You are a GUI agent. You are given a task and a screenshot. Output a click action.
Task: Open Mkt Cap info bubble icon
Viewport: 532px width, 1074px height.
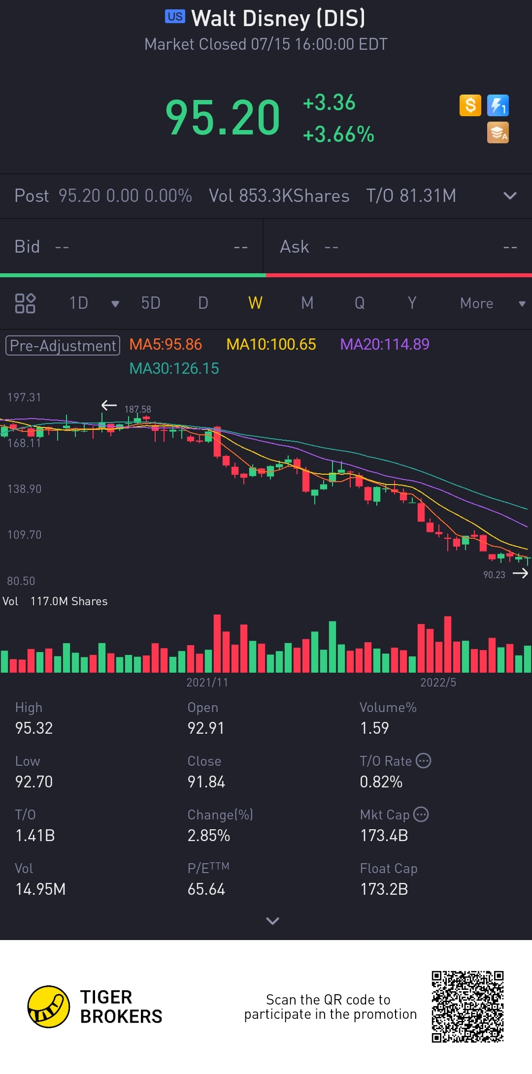tap(421, 814)
